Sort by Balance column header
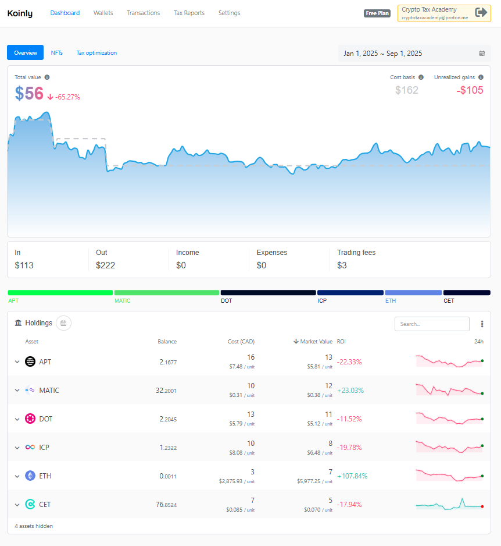The height and width of the screenshot is (546, 501). (x=167, y=342)
